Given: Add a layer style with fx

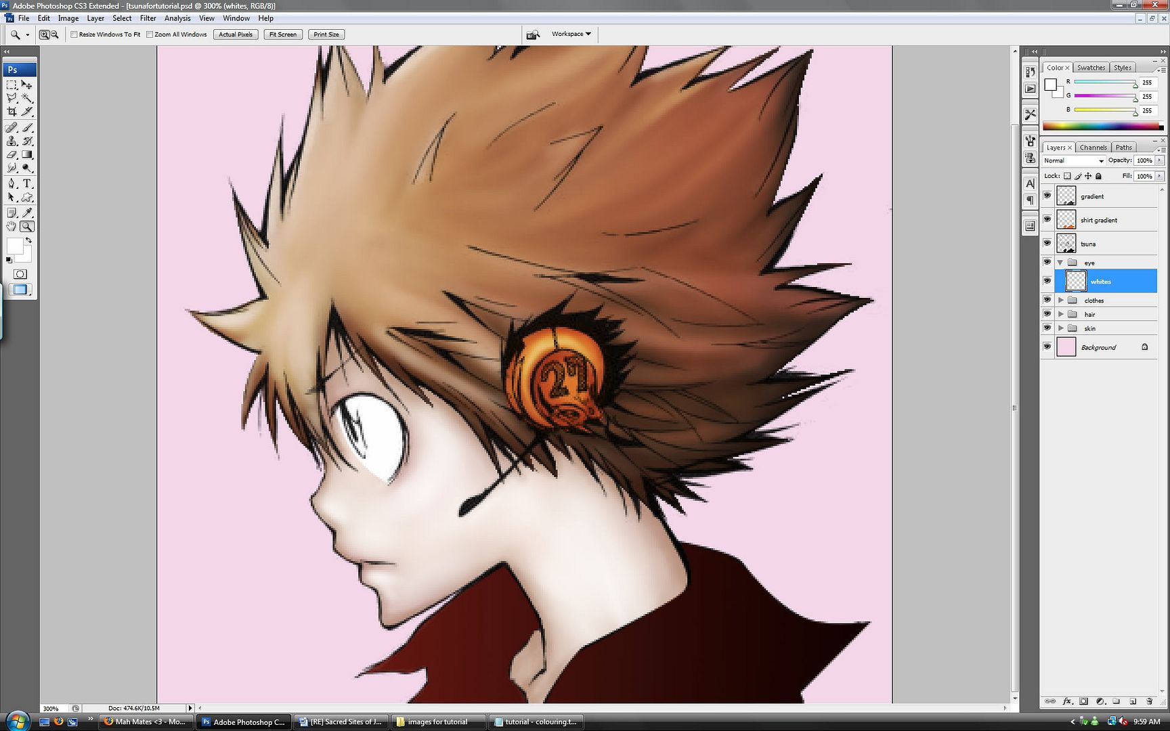Looking at the screenshot, I should 1067,701.
